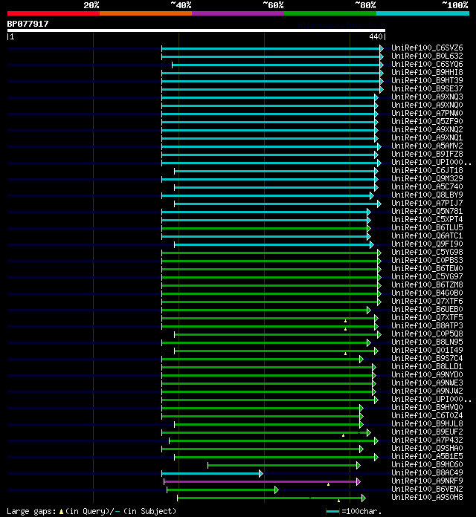Select the UniRef100_B9IFZ8 label
Screen dimensions: 476x517
pos(427,154)
